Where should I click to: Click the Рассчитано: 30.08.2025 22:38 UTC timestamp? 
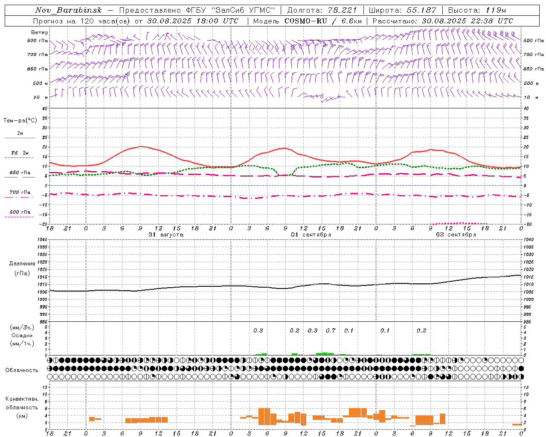443,21
